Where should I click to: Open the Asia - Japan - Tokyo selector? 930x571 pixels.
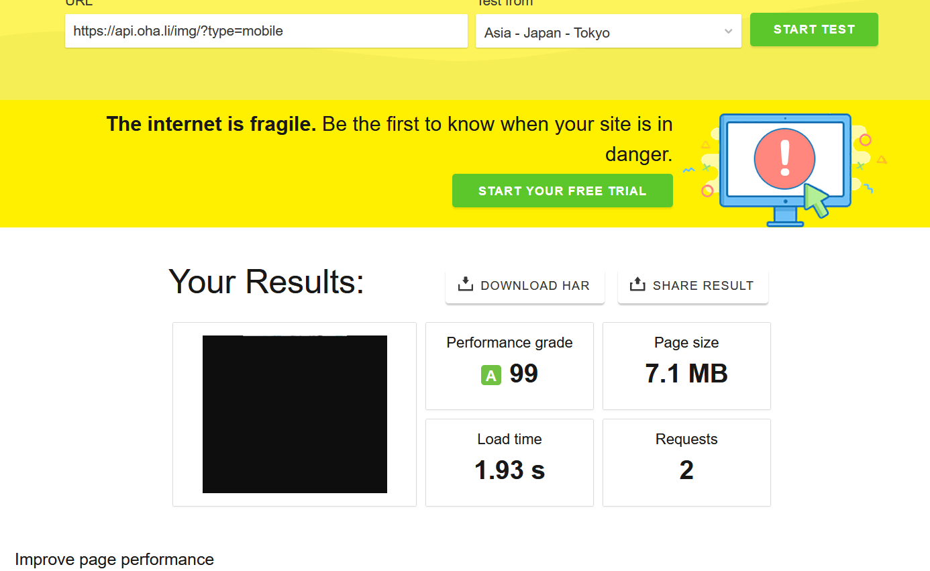point(609,32)
